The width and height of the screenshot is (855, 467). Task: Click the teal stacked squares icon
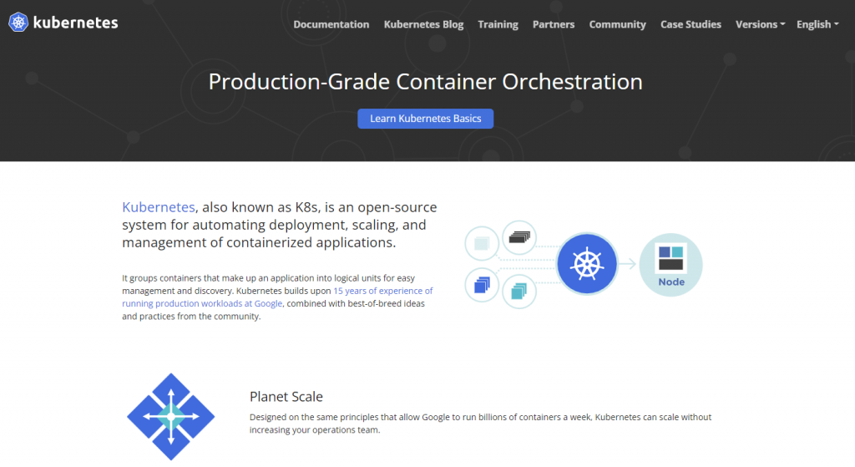(519, 292)
